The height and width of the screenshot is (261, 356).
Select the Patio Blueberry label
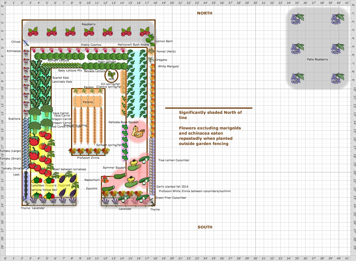(317, 59)
